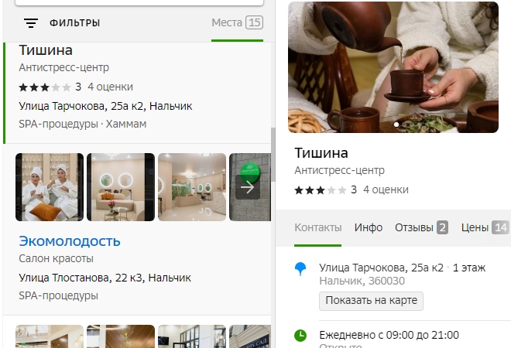Click the next-photos arrow in the Экомолодость gallery
This screenshot has height=348, width=511.
tap(248, 187)
